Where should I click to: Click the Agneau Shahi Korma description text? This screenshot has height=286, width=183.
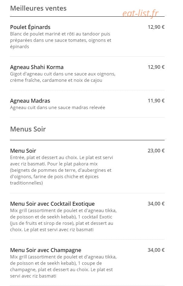pos(63,77)
